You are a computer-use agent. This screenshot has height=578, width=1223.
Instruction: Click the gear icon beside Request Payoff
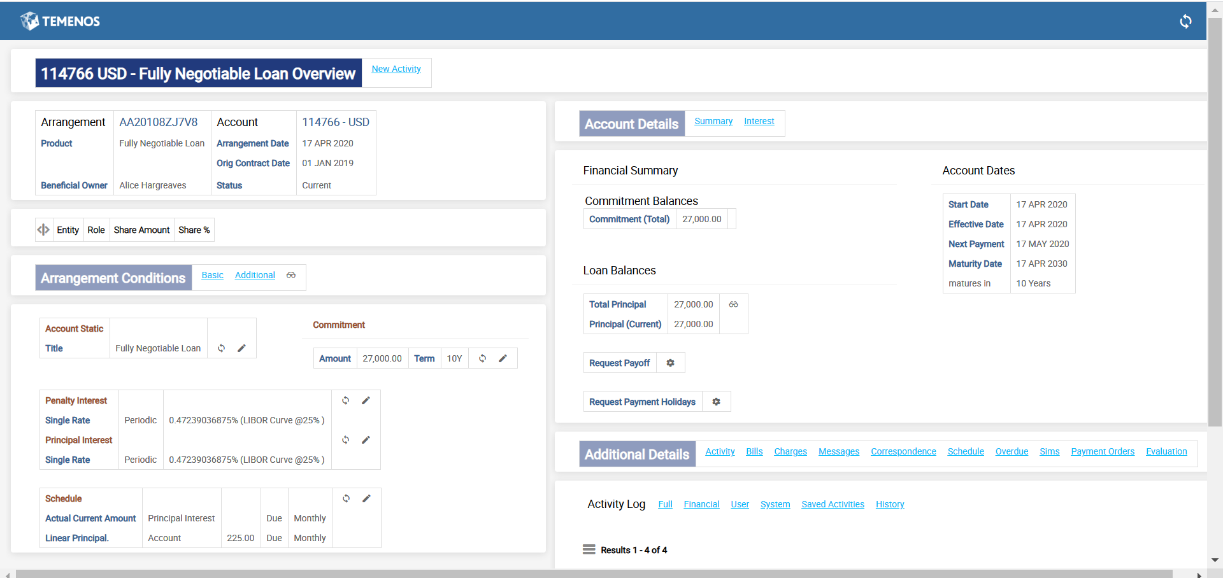click(x=670, y=363)
